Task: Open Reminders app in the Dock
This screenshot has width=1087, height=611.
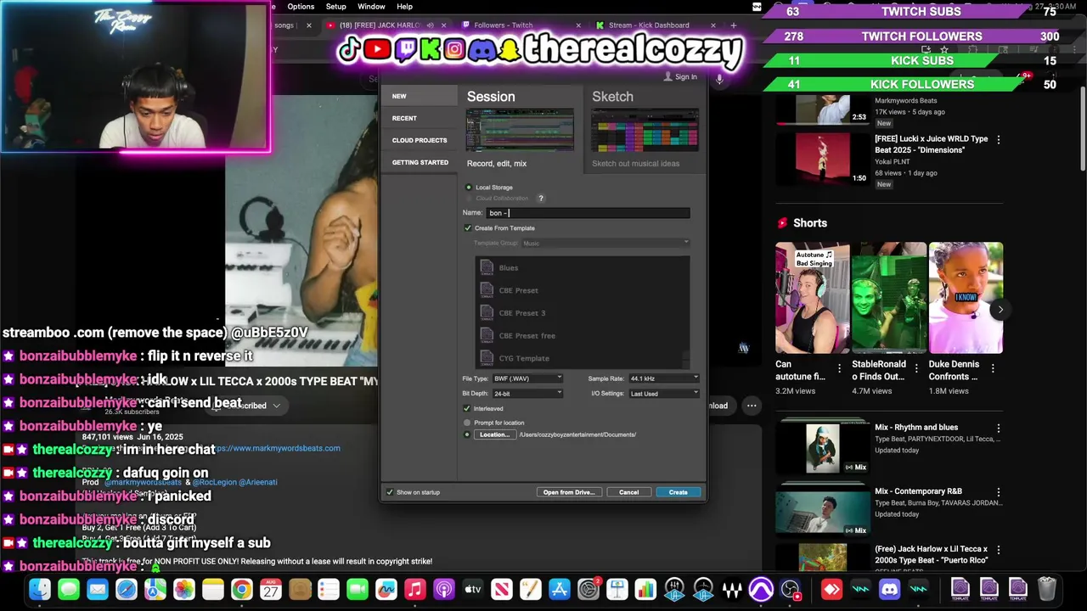Action: click(x=329, y=589)
